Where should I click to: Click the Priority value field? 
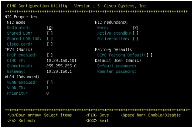tap(48, 93)
